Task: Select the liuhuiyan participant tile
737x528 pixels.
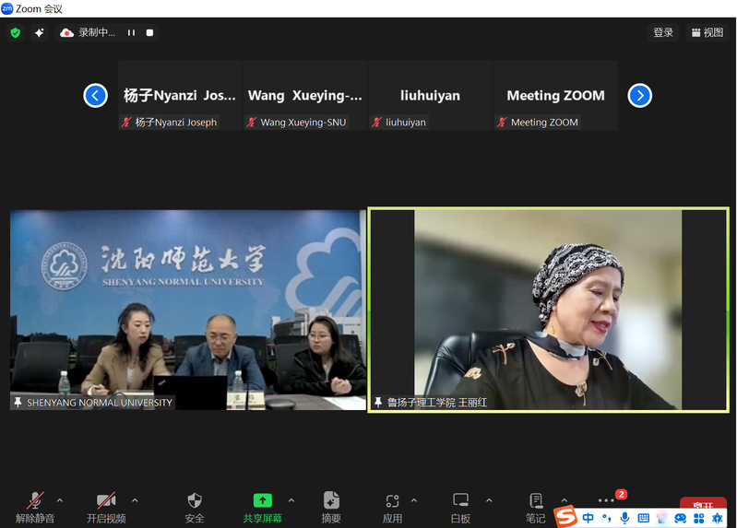Action: [430, 95]
